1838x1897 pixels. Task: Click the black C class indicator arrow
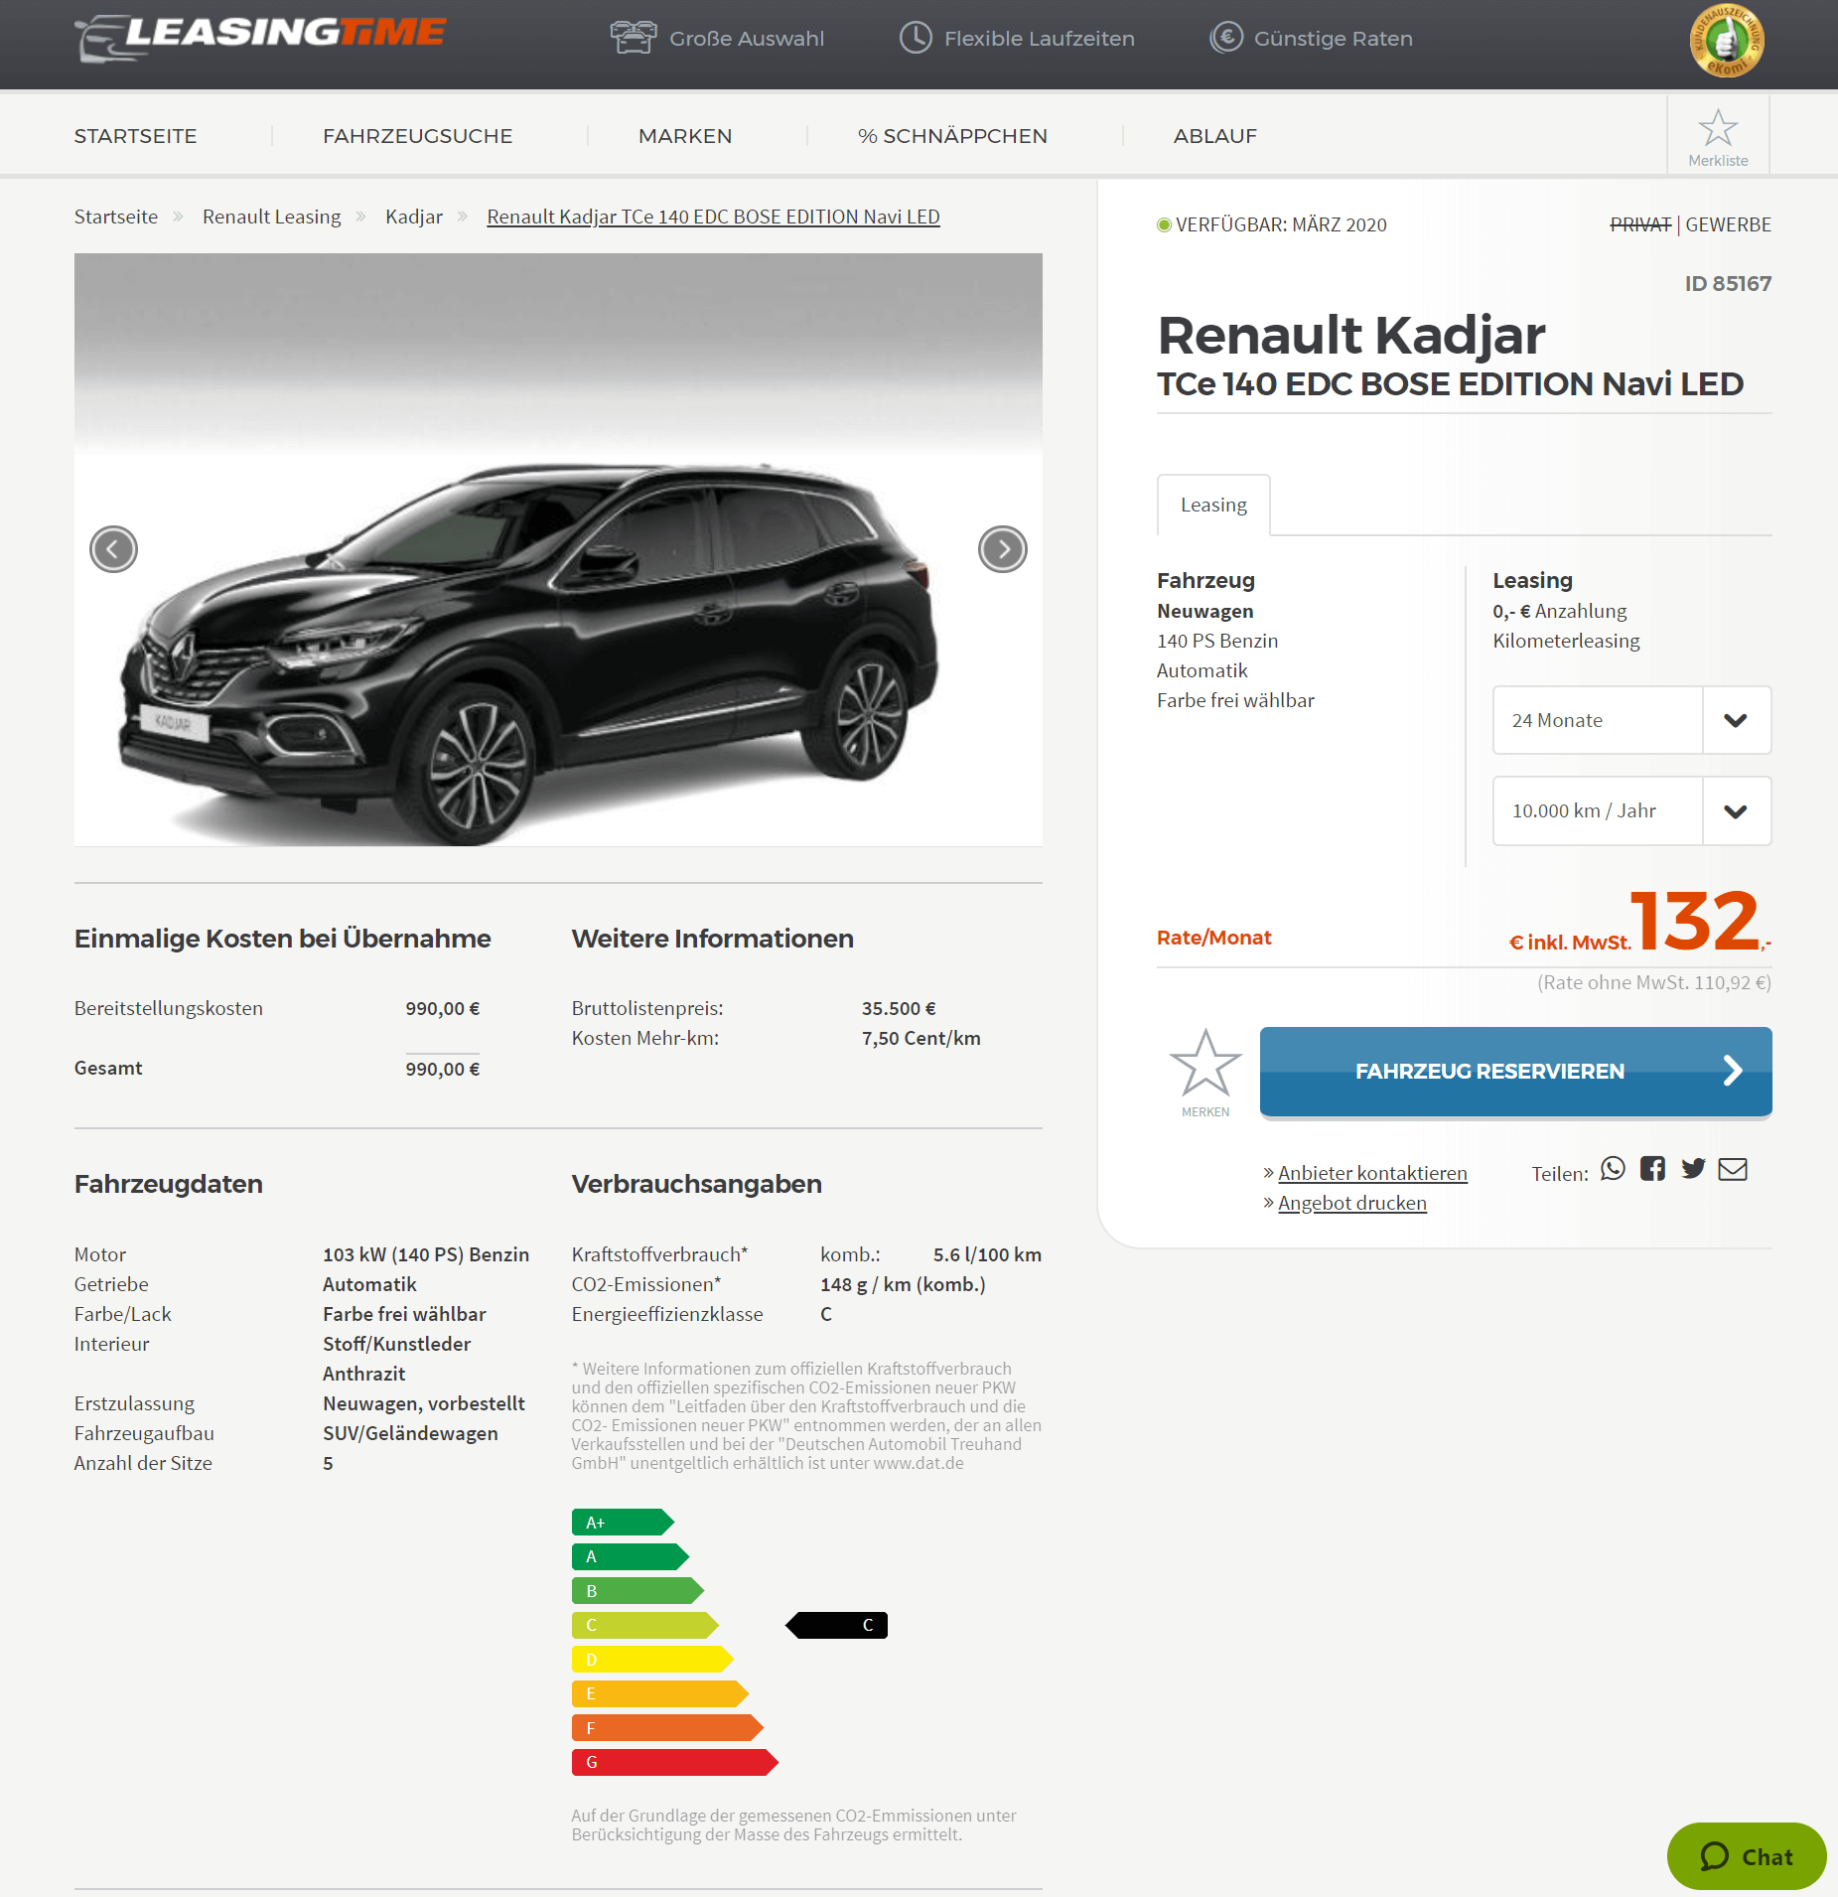tap(836, 1625)
